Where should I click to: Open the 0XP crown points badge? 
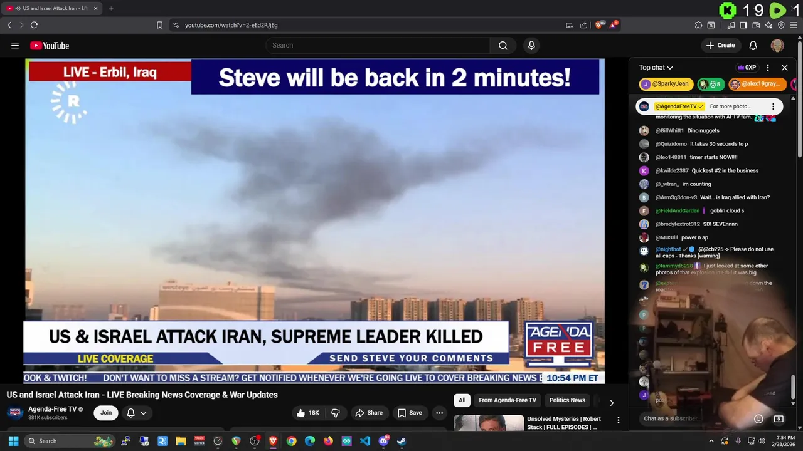747,68
